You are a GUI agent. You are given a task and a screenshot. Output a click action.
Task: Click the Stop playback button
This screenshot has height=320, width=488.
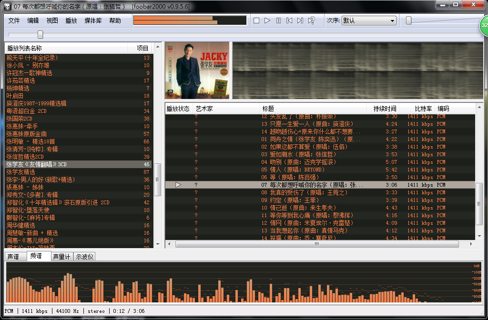point(256,20)
